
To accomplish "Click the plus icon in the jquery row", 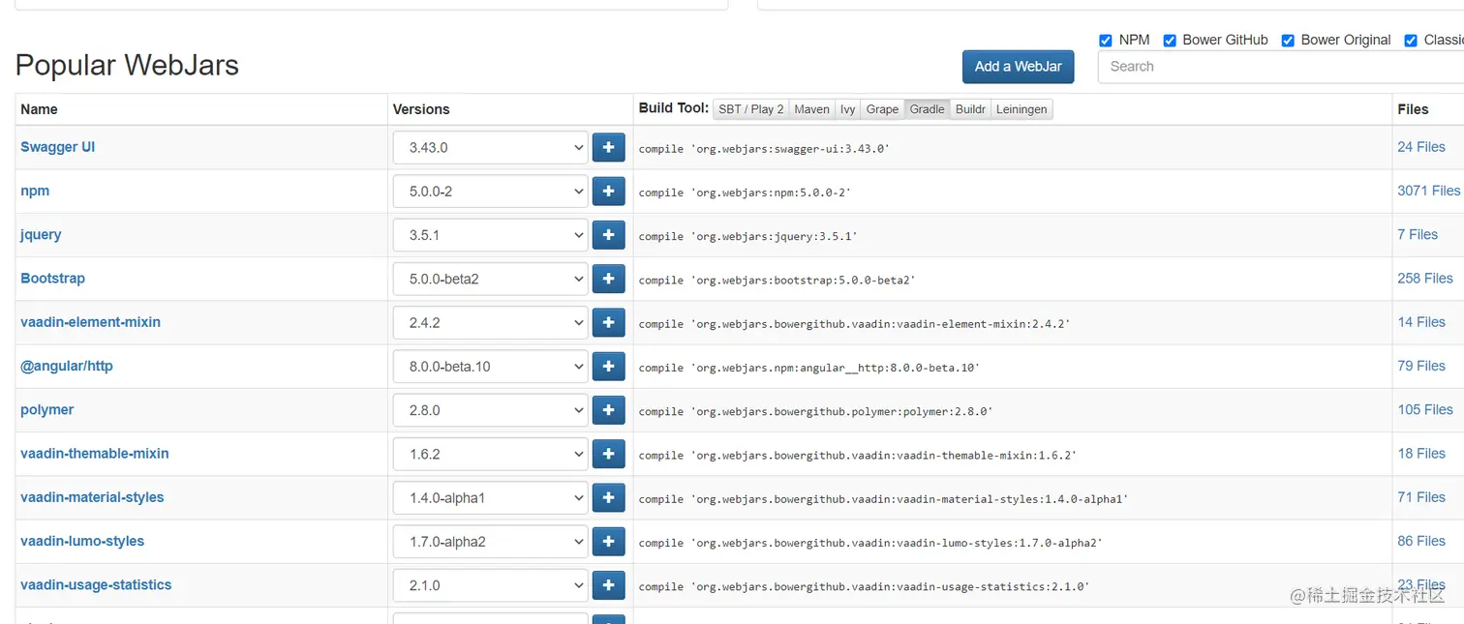I will pyautogui.click(x=608, y=235).
